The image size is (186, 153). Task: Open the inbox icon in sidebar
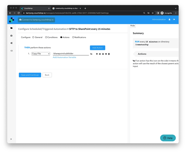pos(11,36)
